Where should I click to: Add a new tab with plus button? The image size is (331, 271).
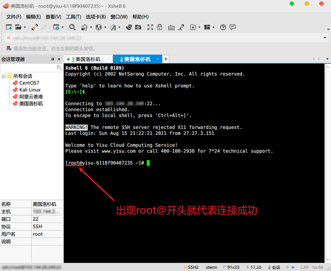pyautogui.click(x=166, y=59)
